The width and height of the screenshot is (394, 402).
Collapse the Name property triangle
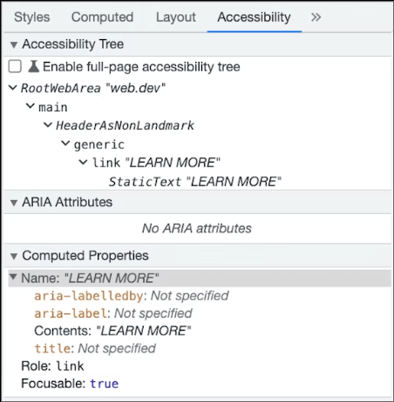point(13,277)
